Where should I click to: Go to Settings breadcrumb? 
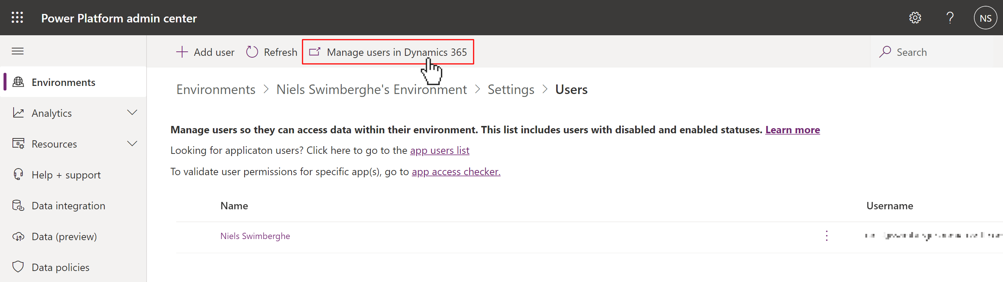click(511, 89)
